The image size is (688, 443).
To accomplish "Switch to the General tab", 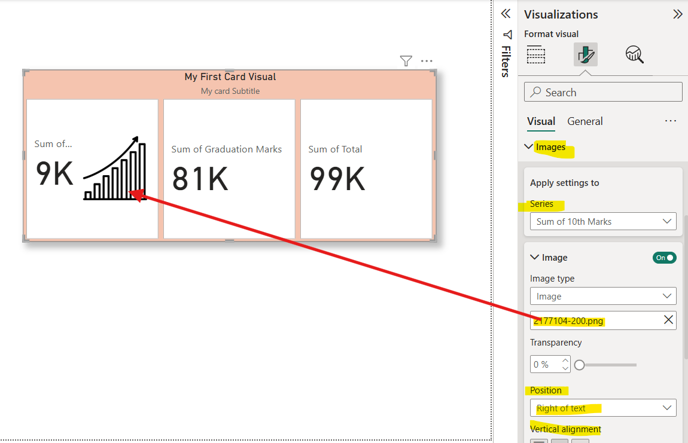I will coord(585,121).
